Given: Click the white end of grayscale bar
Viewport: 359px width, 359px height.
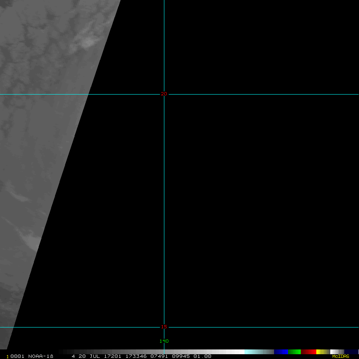Looking at the screenshot, I should pos(239,352).
